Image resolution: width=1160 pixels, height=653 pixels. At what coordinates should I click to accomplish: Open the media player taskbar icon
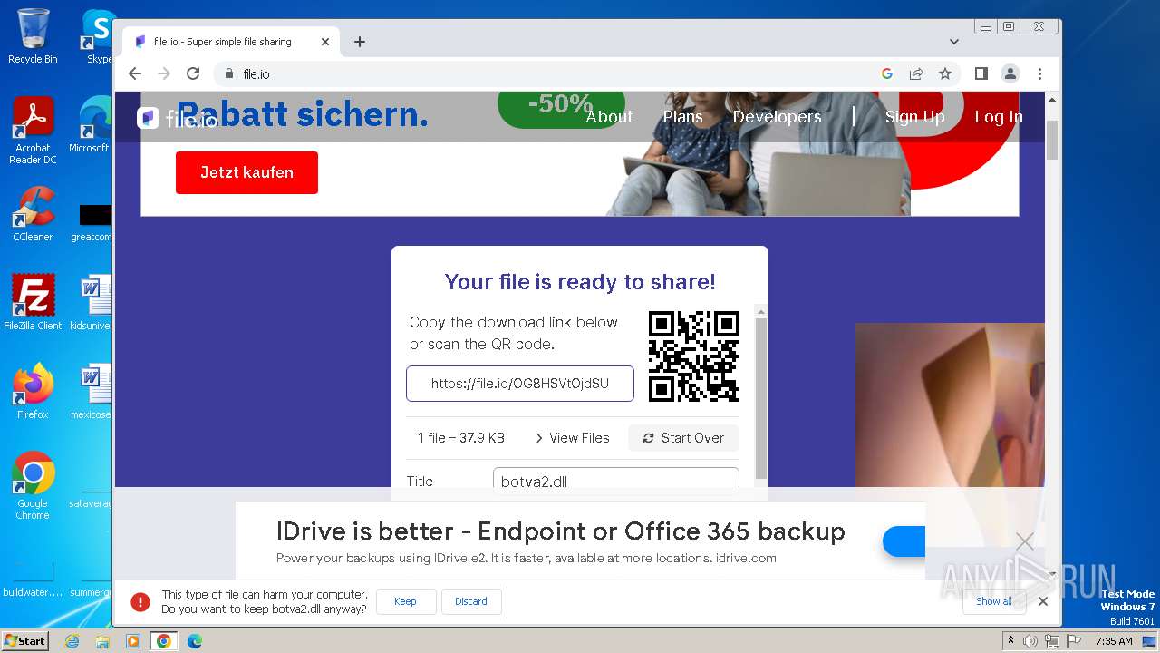coord(133,641)
